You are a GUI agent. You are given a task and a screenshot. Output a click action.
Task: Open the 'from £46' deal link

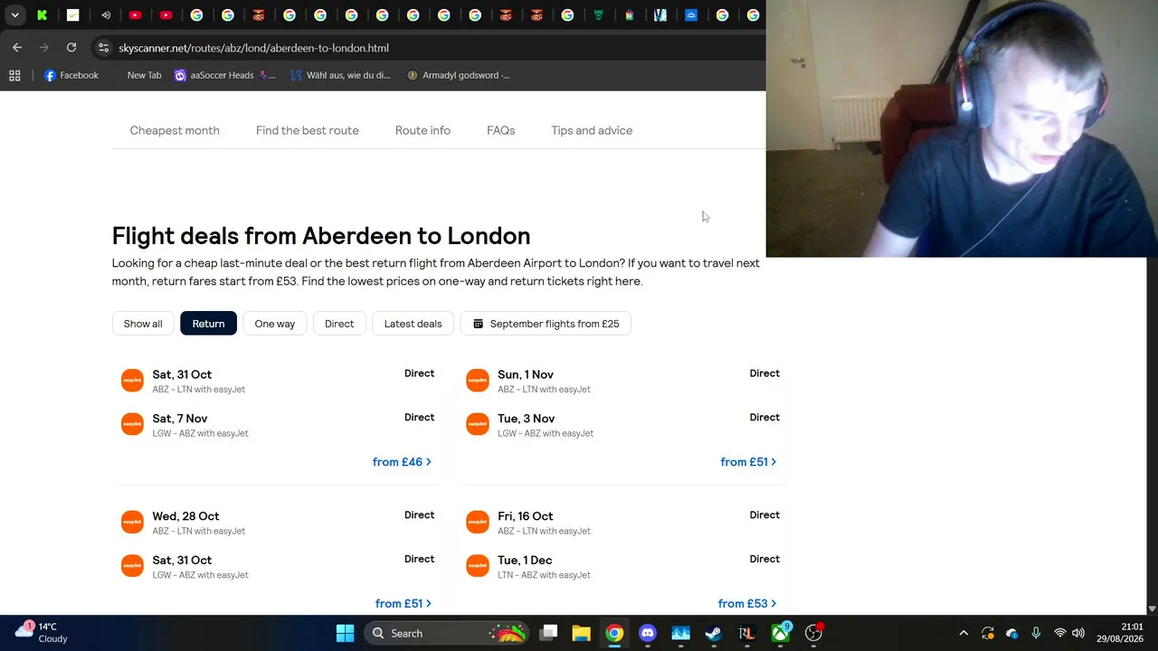coord(402,462)
